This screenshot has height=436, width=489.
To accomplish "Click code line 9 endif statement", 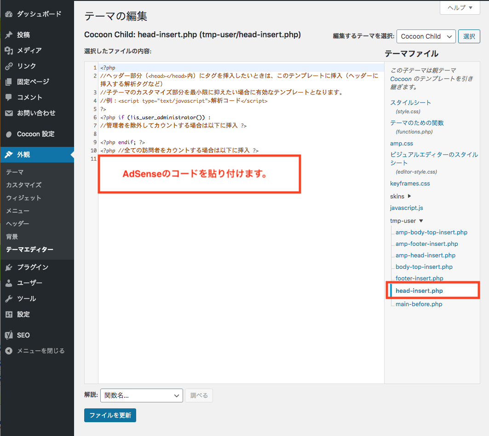I will click(122, 142).
